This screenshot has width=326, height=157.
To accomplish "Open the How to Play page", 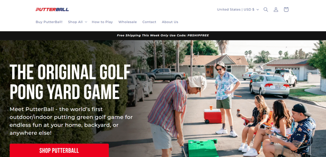I will pyautogui.click(x=102, y=22).
